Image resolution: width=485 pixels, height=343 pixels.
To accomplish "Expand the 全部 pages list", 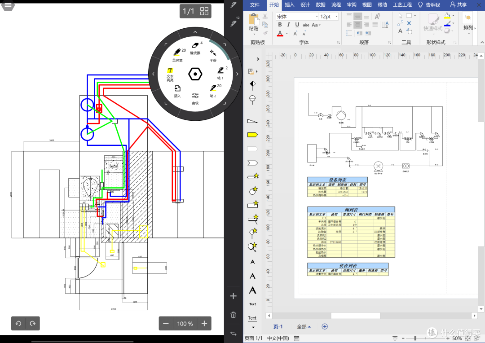I will coord(304,326).
